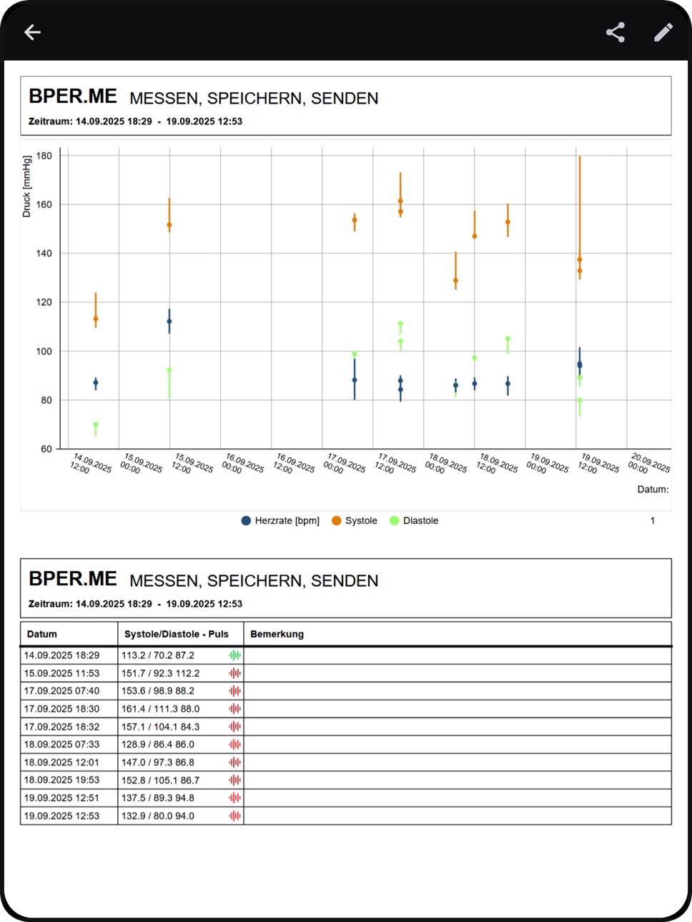Click red pulse icon in 17.09.2025 18:30 row

tap(234, 709)
